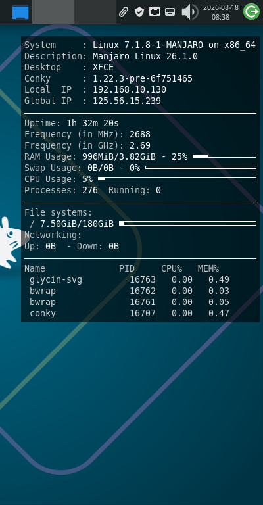Click the 'CPU%' column header
This screenshot has width=263, height=505.
tap(172, 268)
